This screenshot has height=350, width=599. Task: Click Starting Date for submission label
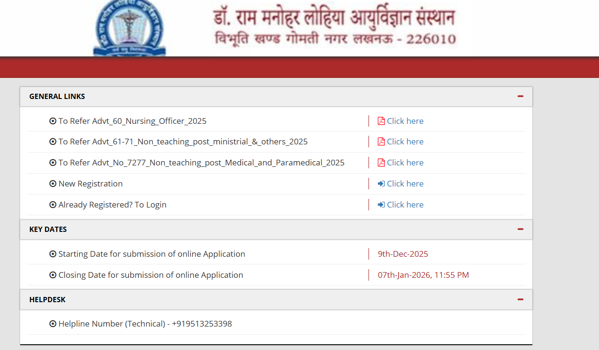[151, 254]
